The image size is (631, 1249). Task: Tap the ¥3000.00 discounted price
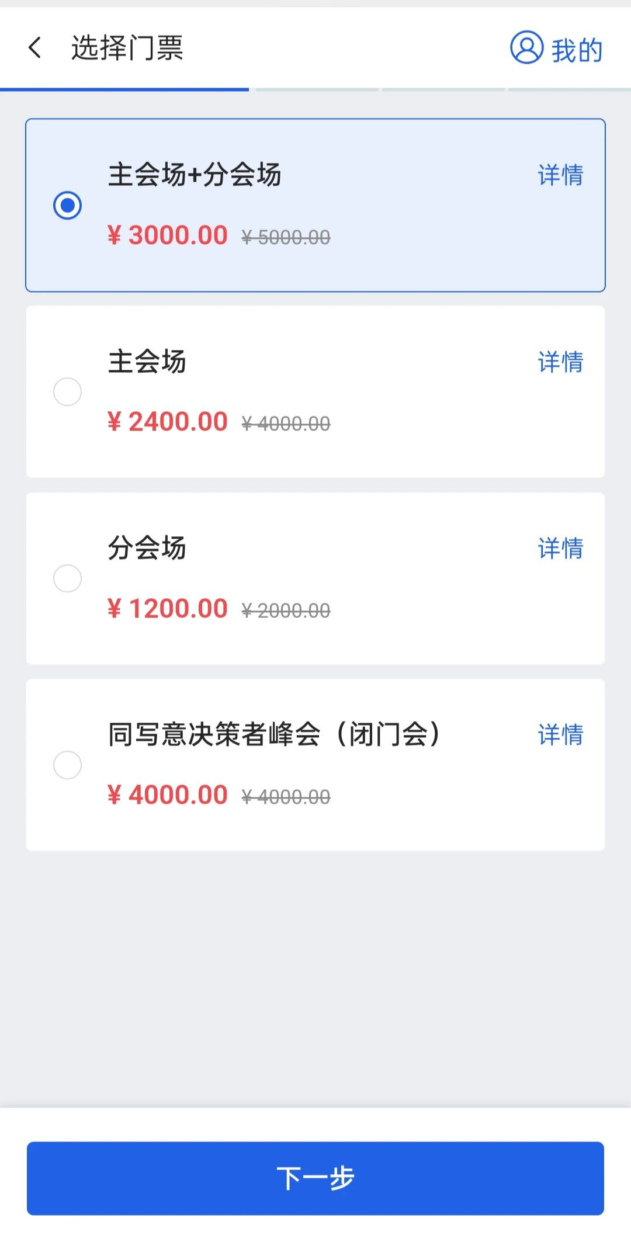168,235
